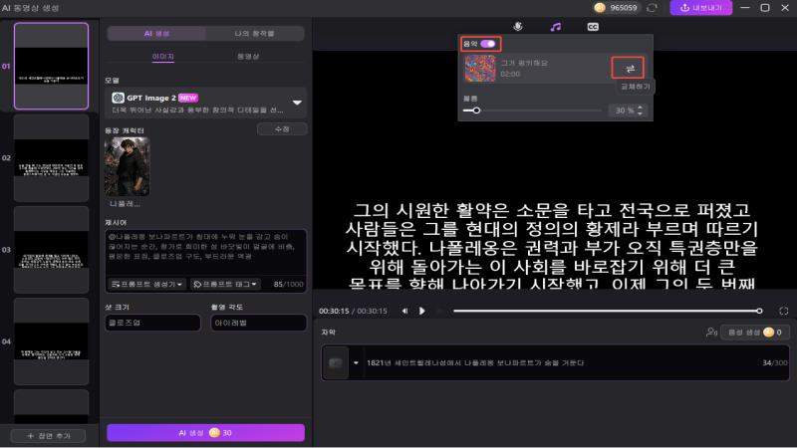797x448 pixels.
Task: Click the GPT Image 2 model logo
Action: pos(118,98)
